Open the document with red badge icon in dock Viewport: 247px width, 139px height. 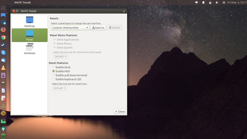point(3,98)
